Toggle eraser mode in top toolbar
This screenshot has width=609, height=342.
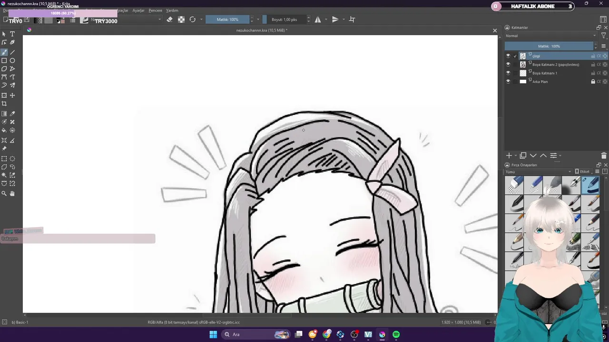coord(170,19)
